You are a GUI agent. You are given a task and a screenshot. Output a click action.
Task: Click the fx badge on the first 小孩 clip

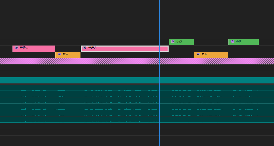click(x=173, y=41)
